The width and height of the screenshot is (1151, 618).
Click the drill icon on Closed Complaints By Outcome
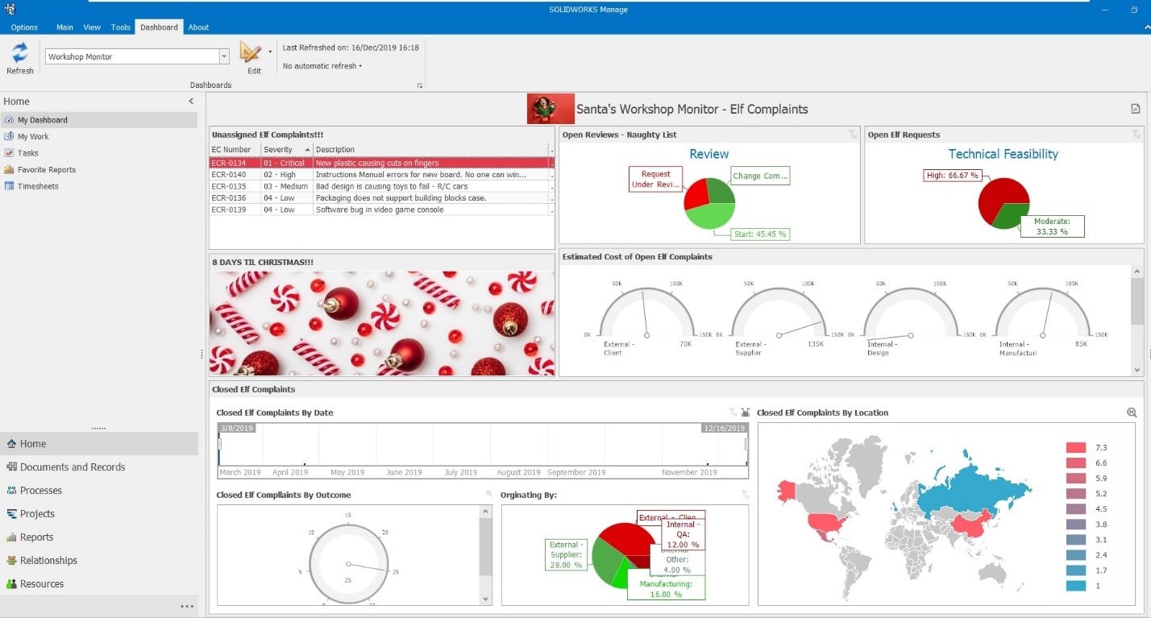488,494
